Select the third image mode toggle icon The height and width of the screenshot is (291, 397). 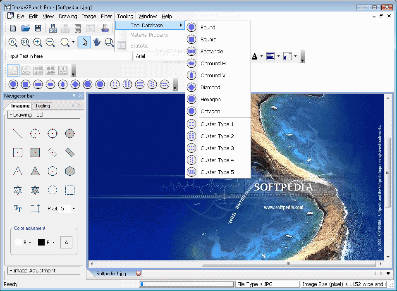point(38,70)
